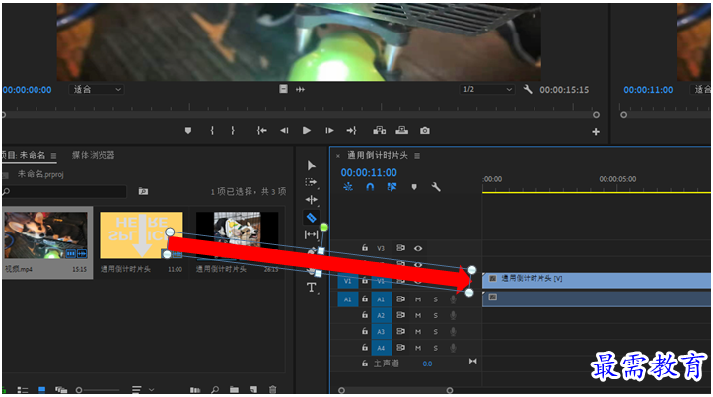
Task: Click the Drag Audio Only icon
Action: (x=301, y=89)
